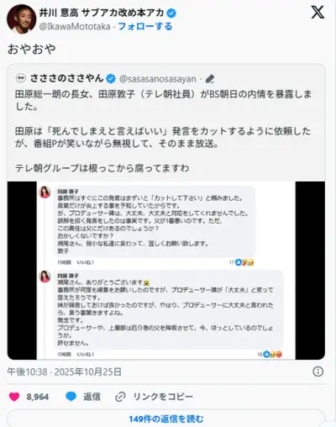Open the embedded Facebook comments screenshot
The height and width of the screenshot is (427, 336).
tap(166, 271)
